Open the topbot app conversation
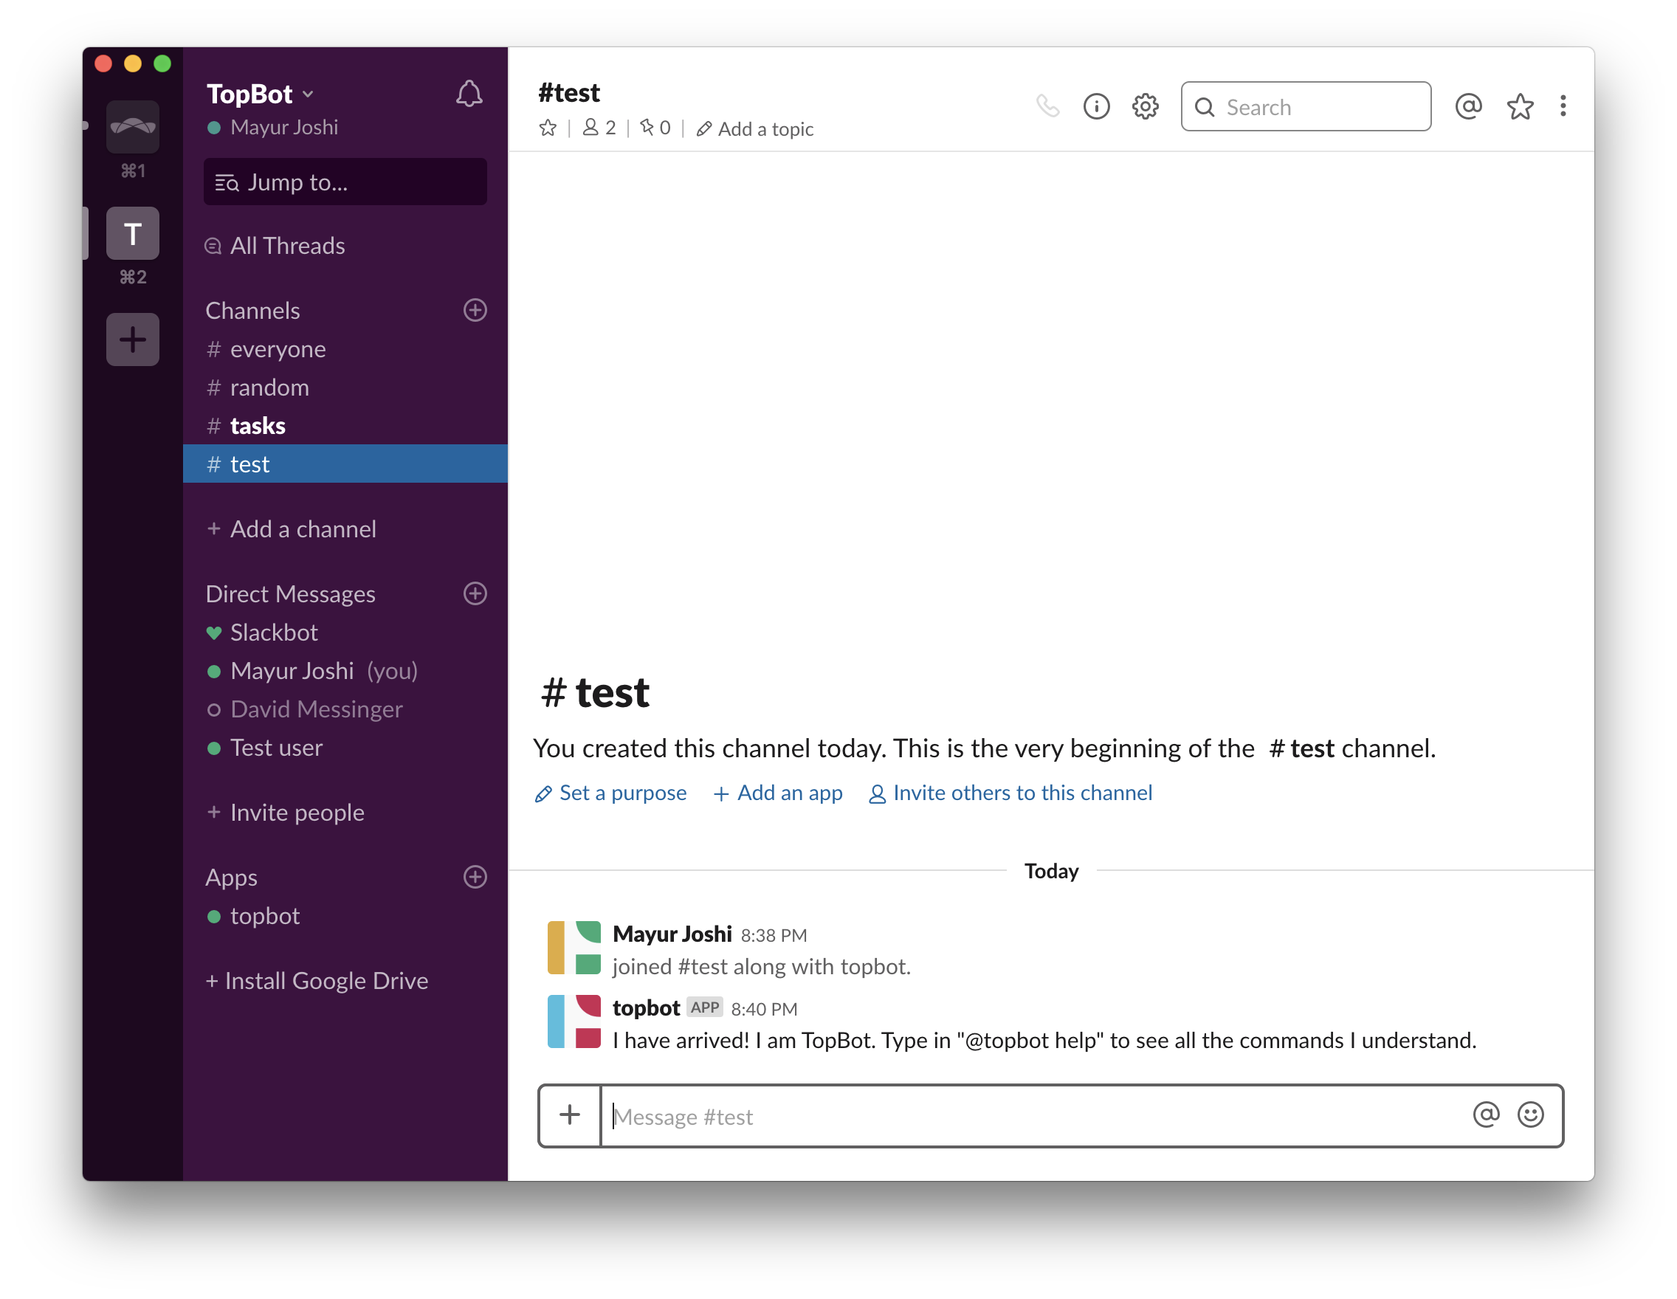1677x1299 pixels. (x=264, y=916)
